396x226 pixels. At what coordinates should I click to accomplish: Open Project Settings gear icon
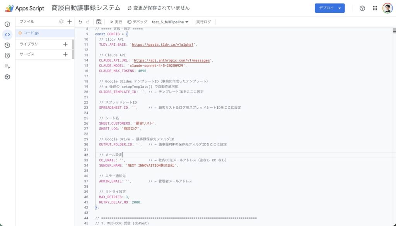(x=7, y=77)
